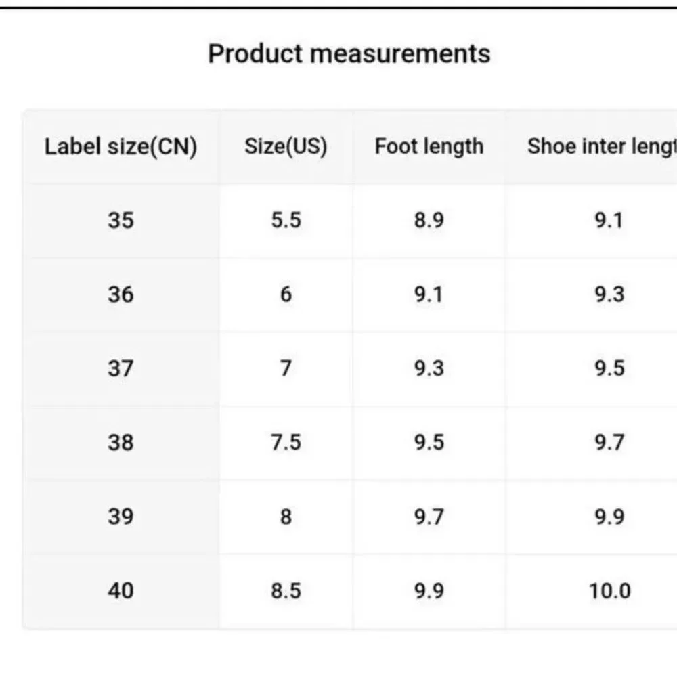Viewport: 677px width, 677px height.
Task: Click foot length 9.3 in row 37
Action: [x=429, y=369]
